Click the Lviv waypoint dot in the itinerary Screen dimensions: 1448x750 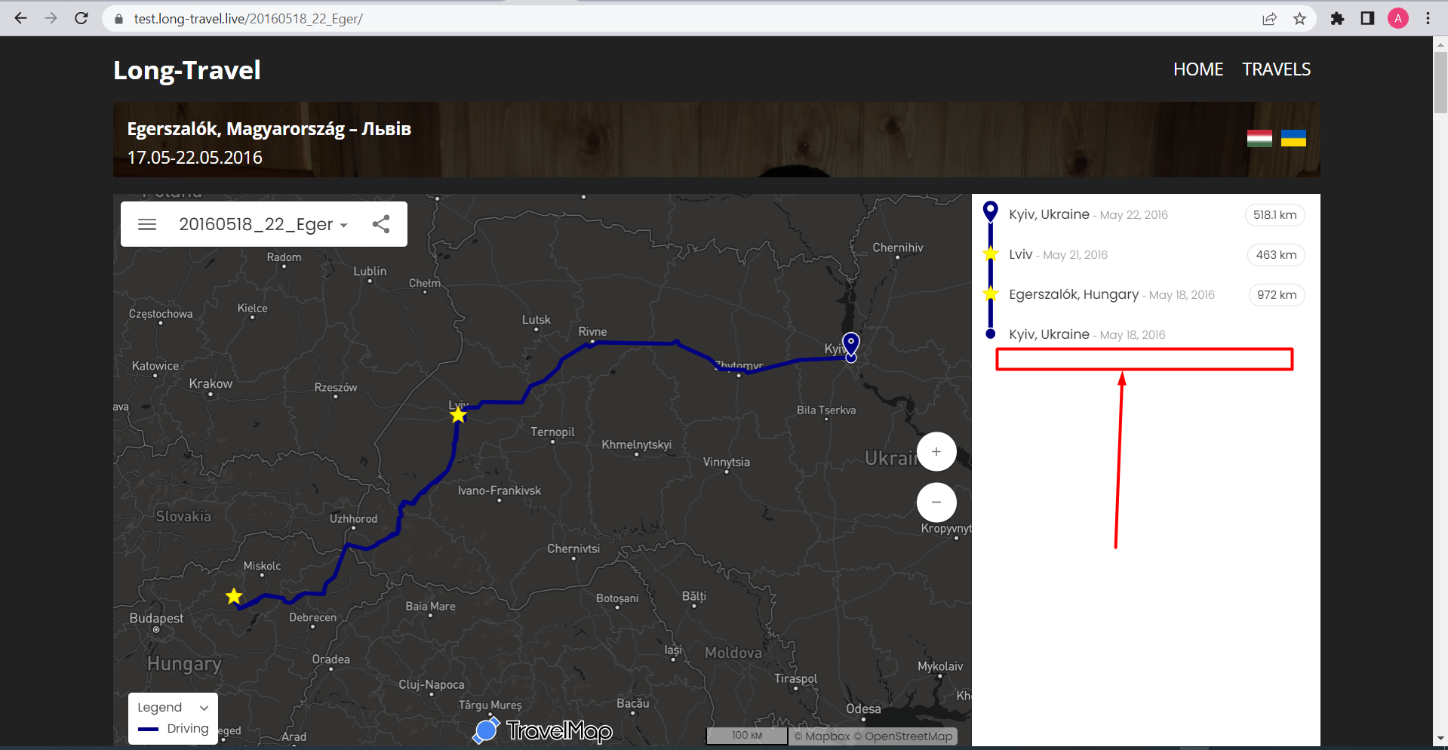(x=990, y=254)
